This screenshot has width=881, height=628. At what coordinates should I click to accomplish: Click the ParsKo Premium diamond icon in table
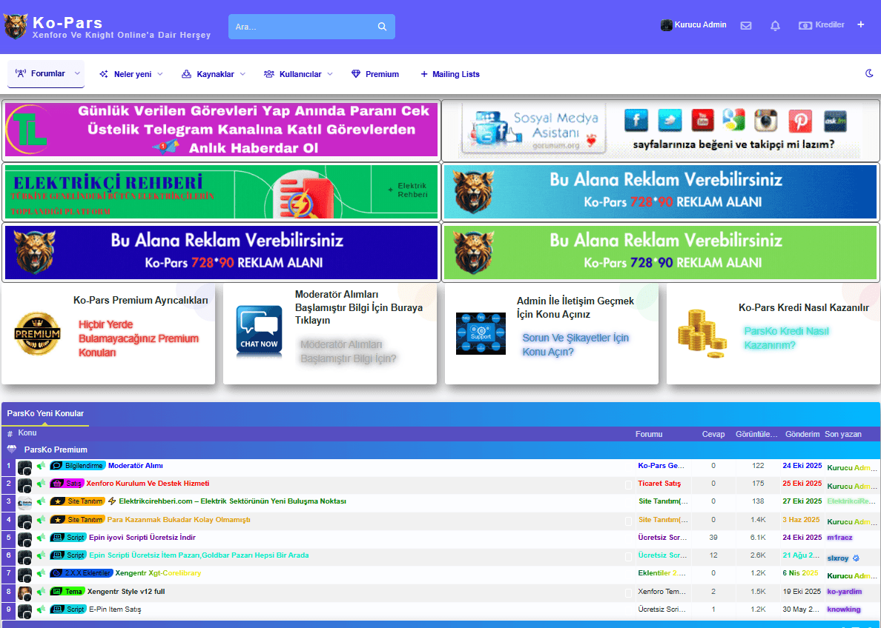click(x=12, y=450)
